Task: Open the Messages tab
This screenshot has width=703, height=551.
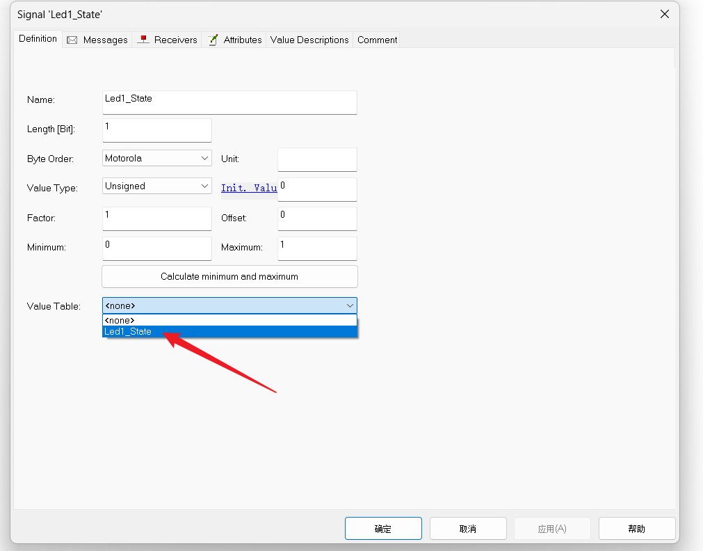Action: [x=97, y=40]
